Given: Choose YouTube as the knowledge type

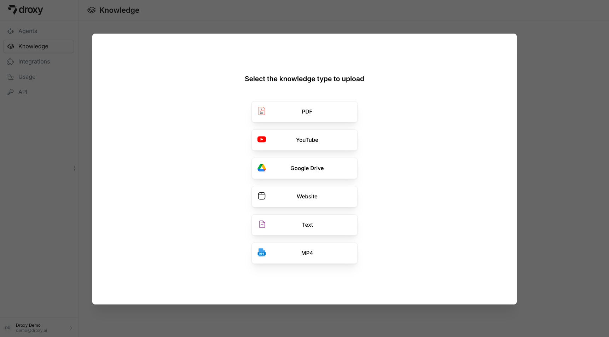Looking at the screenshot, I should [x=304, y=140].
